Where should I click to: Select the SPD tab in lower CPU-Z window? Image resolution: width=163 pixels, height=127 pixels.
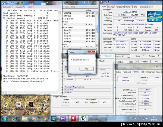143,72
